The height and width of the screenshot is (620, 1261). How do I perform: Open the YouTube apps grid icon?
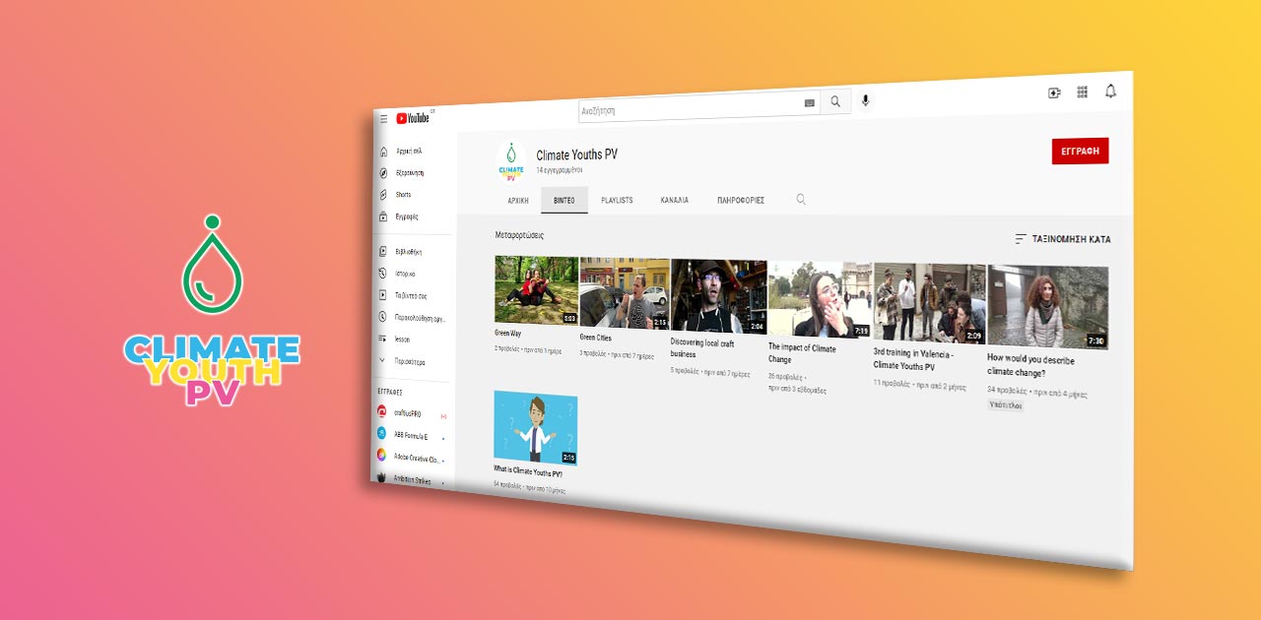(x=1083, y=92)
